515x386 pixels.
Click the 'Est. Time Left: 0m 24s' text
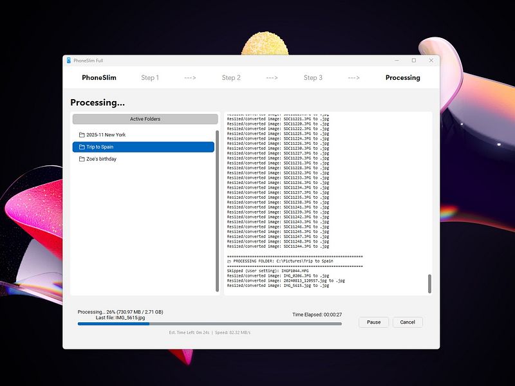click(x=189, y=333)
